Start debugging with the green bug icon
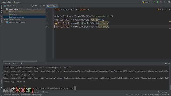 [158, 2]
